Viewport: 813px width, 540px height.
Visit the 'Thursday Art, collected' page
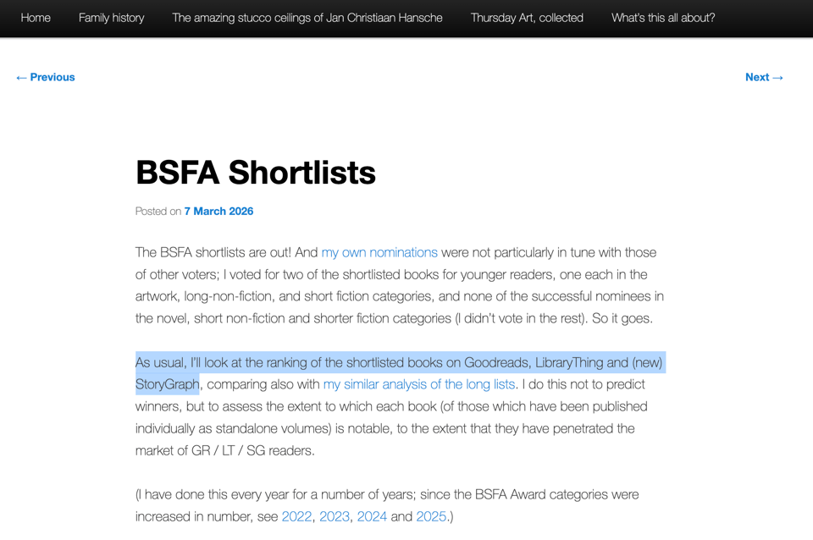(527, 18)
